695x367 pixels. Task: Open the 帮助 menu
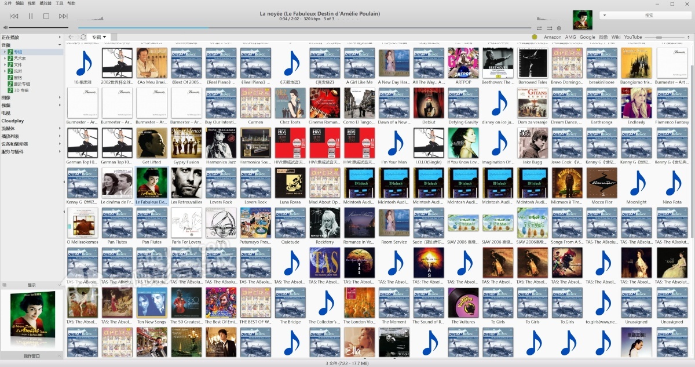(x=71, y=3)
